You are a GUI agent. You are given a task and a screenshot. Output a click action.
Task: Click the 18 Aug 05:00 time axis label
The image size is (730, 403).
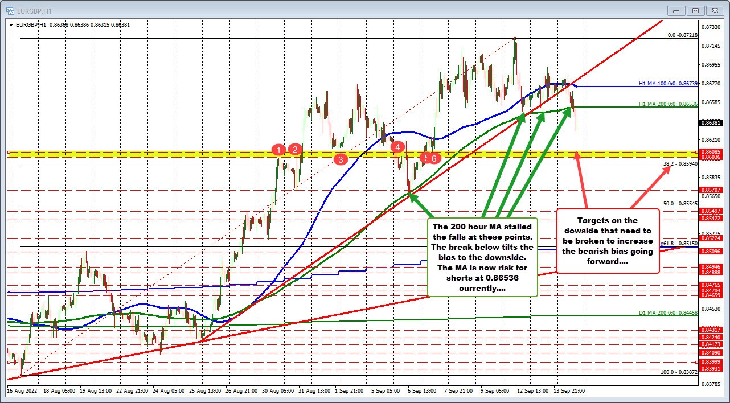[x=58, y=392]
